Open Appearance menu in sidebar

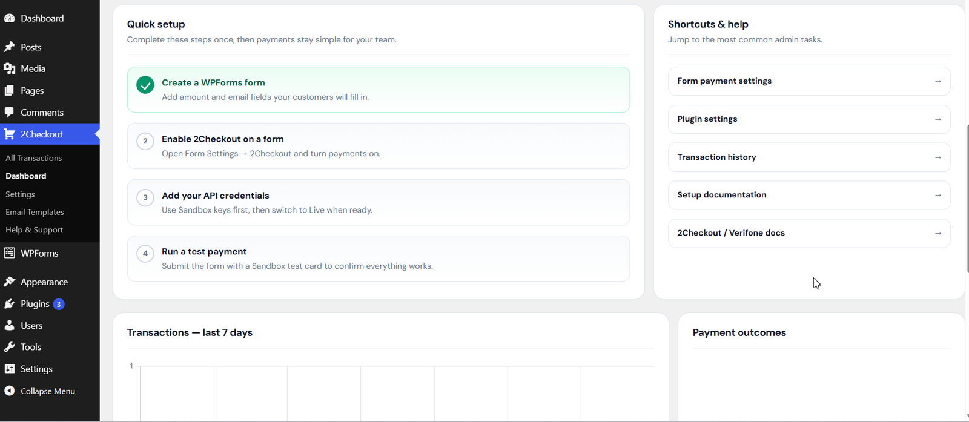[x=44, y=282]
